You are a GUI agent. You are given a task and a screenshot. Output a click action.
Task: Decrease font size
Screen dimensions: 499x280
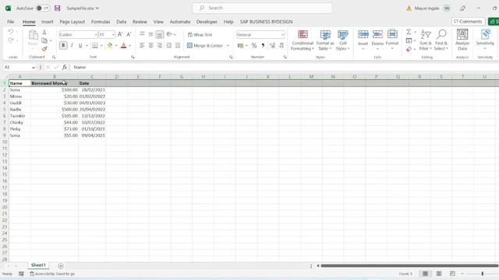(x=129, y=34)
